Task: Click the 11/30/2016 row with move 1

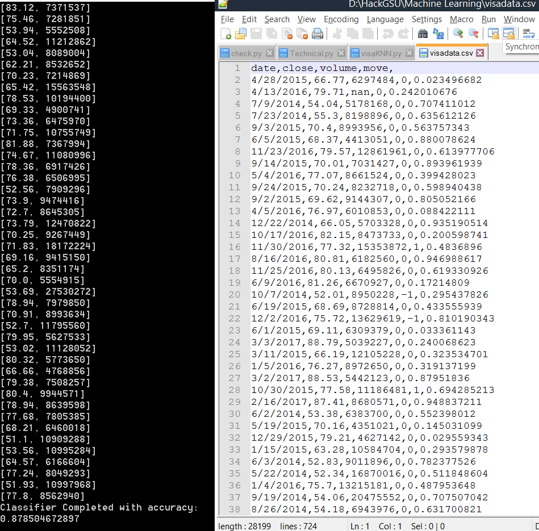Action: pos(366,247)
